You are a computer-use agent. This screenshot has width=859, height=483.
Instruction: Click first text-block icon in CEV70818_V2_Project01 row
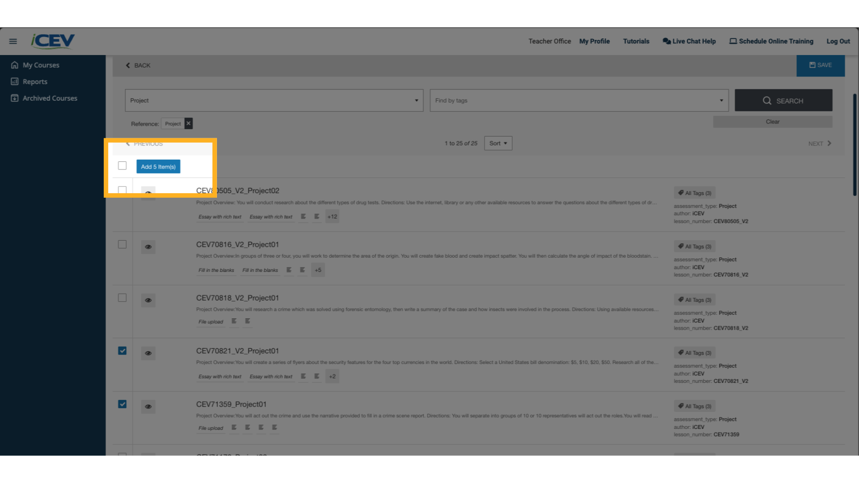(234, 321)
